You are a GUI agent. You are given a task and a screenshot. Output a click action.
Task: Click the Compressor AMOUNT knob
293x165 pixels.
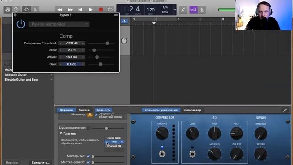[x=162, y=133]
